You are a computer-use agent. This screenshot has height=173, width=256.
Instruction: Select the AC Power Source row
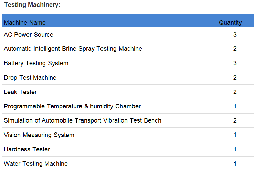[x=128, y=35]
